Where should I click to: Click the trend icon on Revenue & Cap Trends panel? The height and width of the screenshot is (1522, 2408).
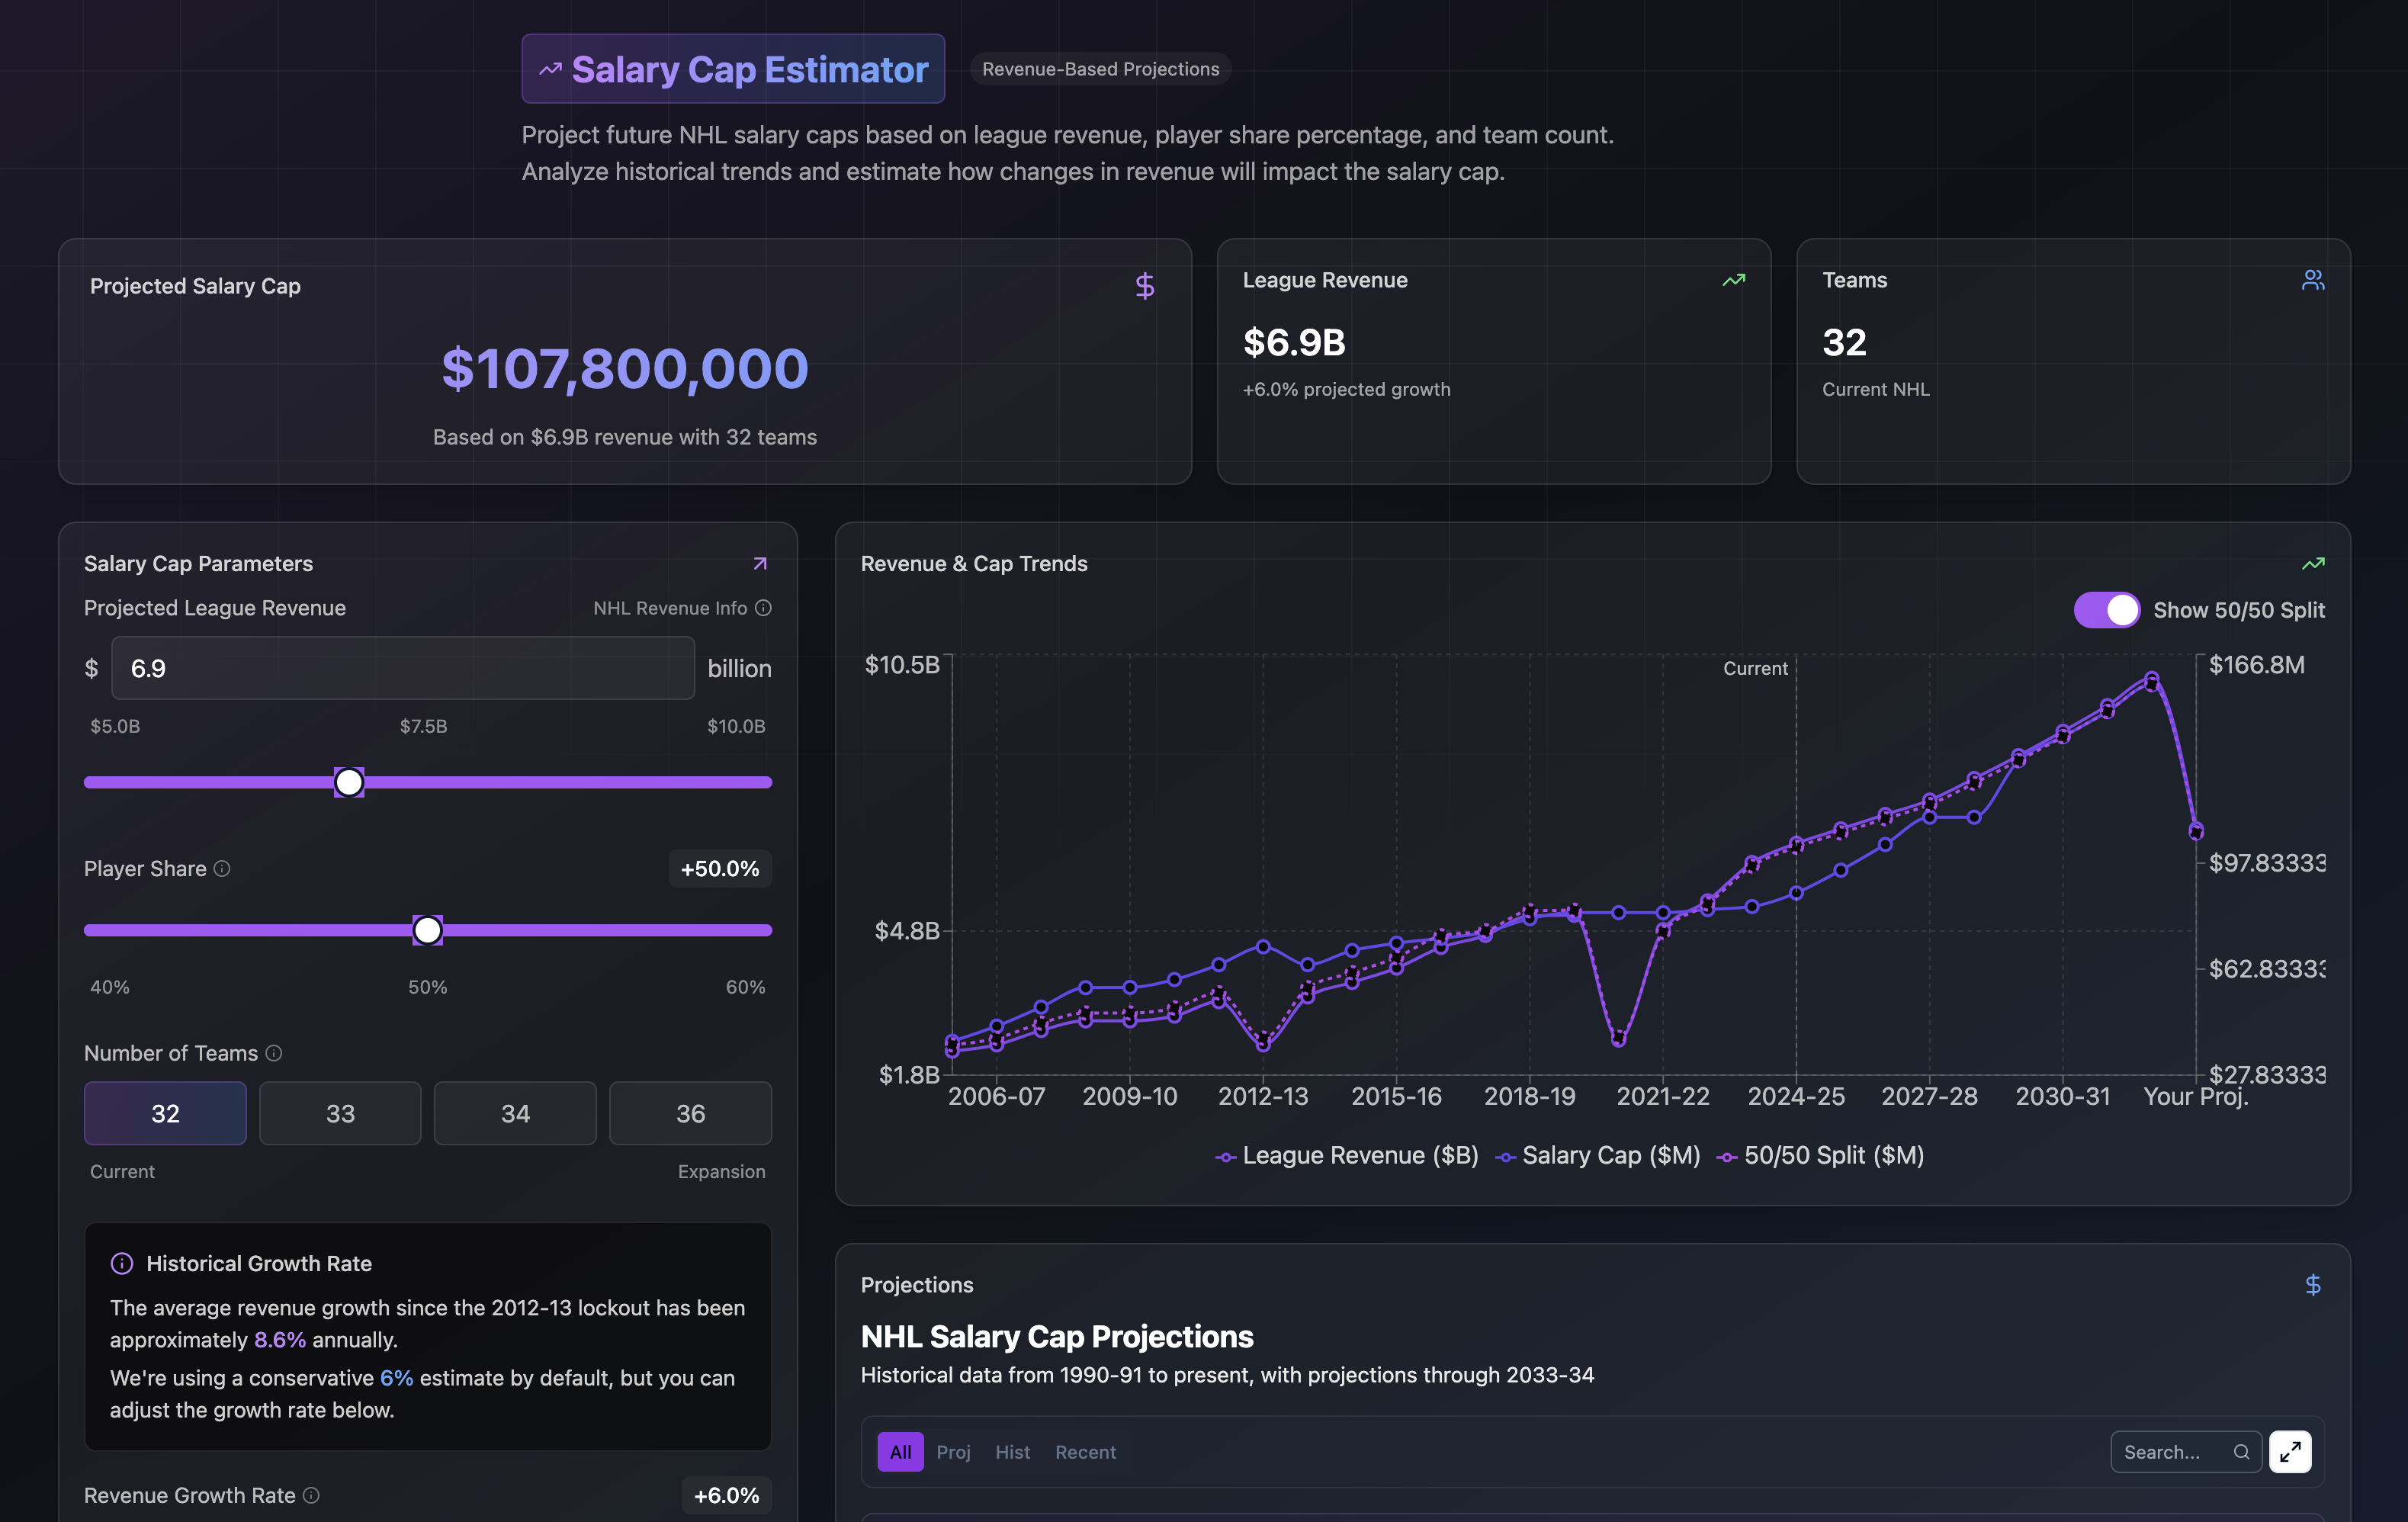point(2313,563)
